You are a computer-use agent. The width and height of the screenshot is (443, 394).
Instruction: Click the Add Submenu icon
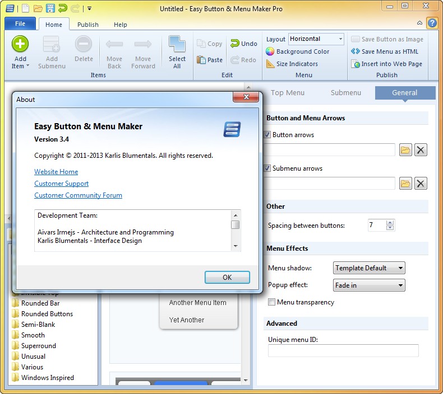pyautogui.click(x=52, y=45)
